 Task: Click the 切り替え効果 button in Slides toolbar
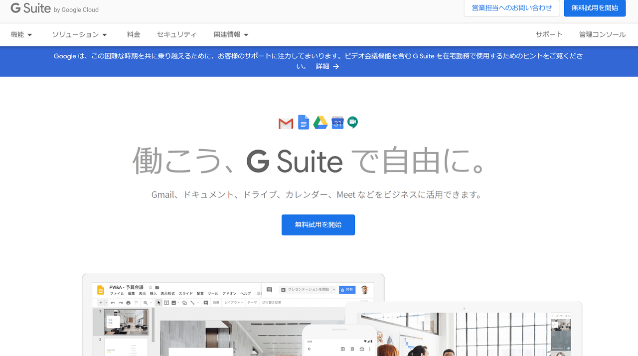(x=272, y=303)
